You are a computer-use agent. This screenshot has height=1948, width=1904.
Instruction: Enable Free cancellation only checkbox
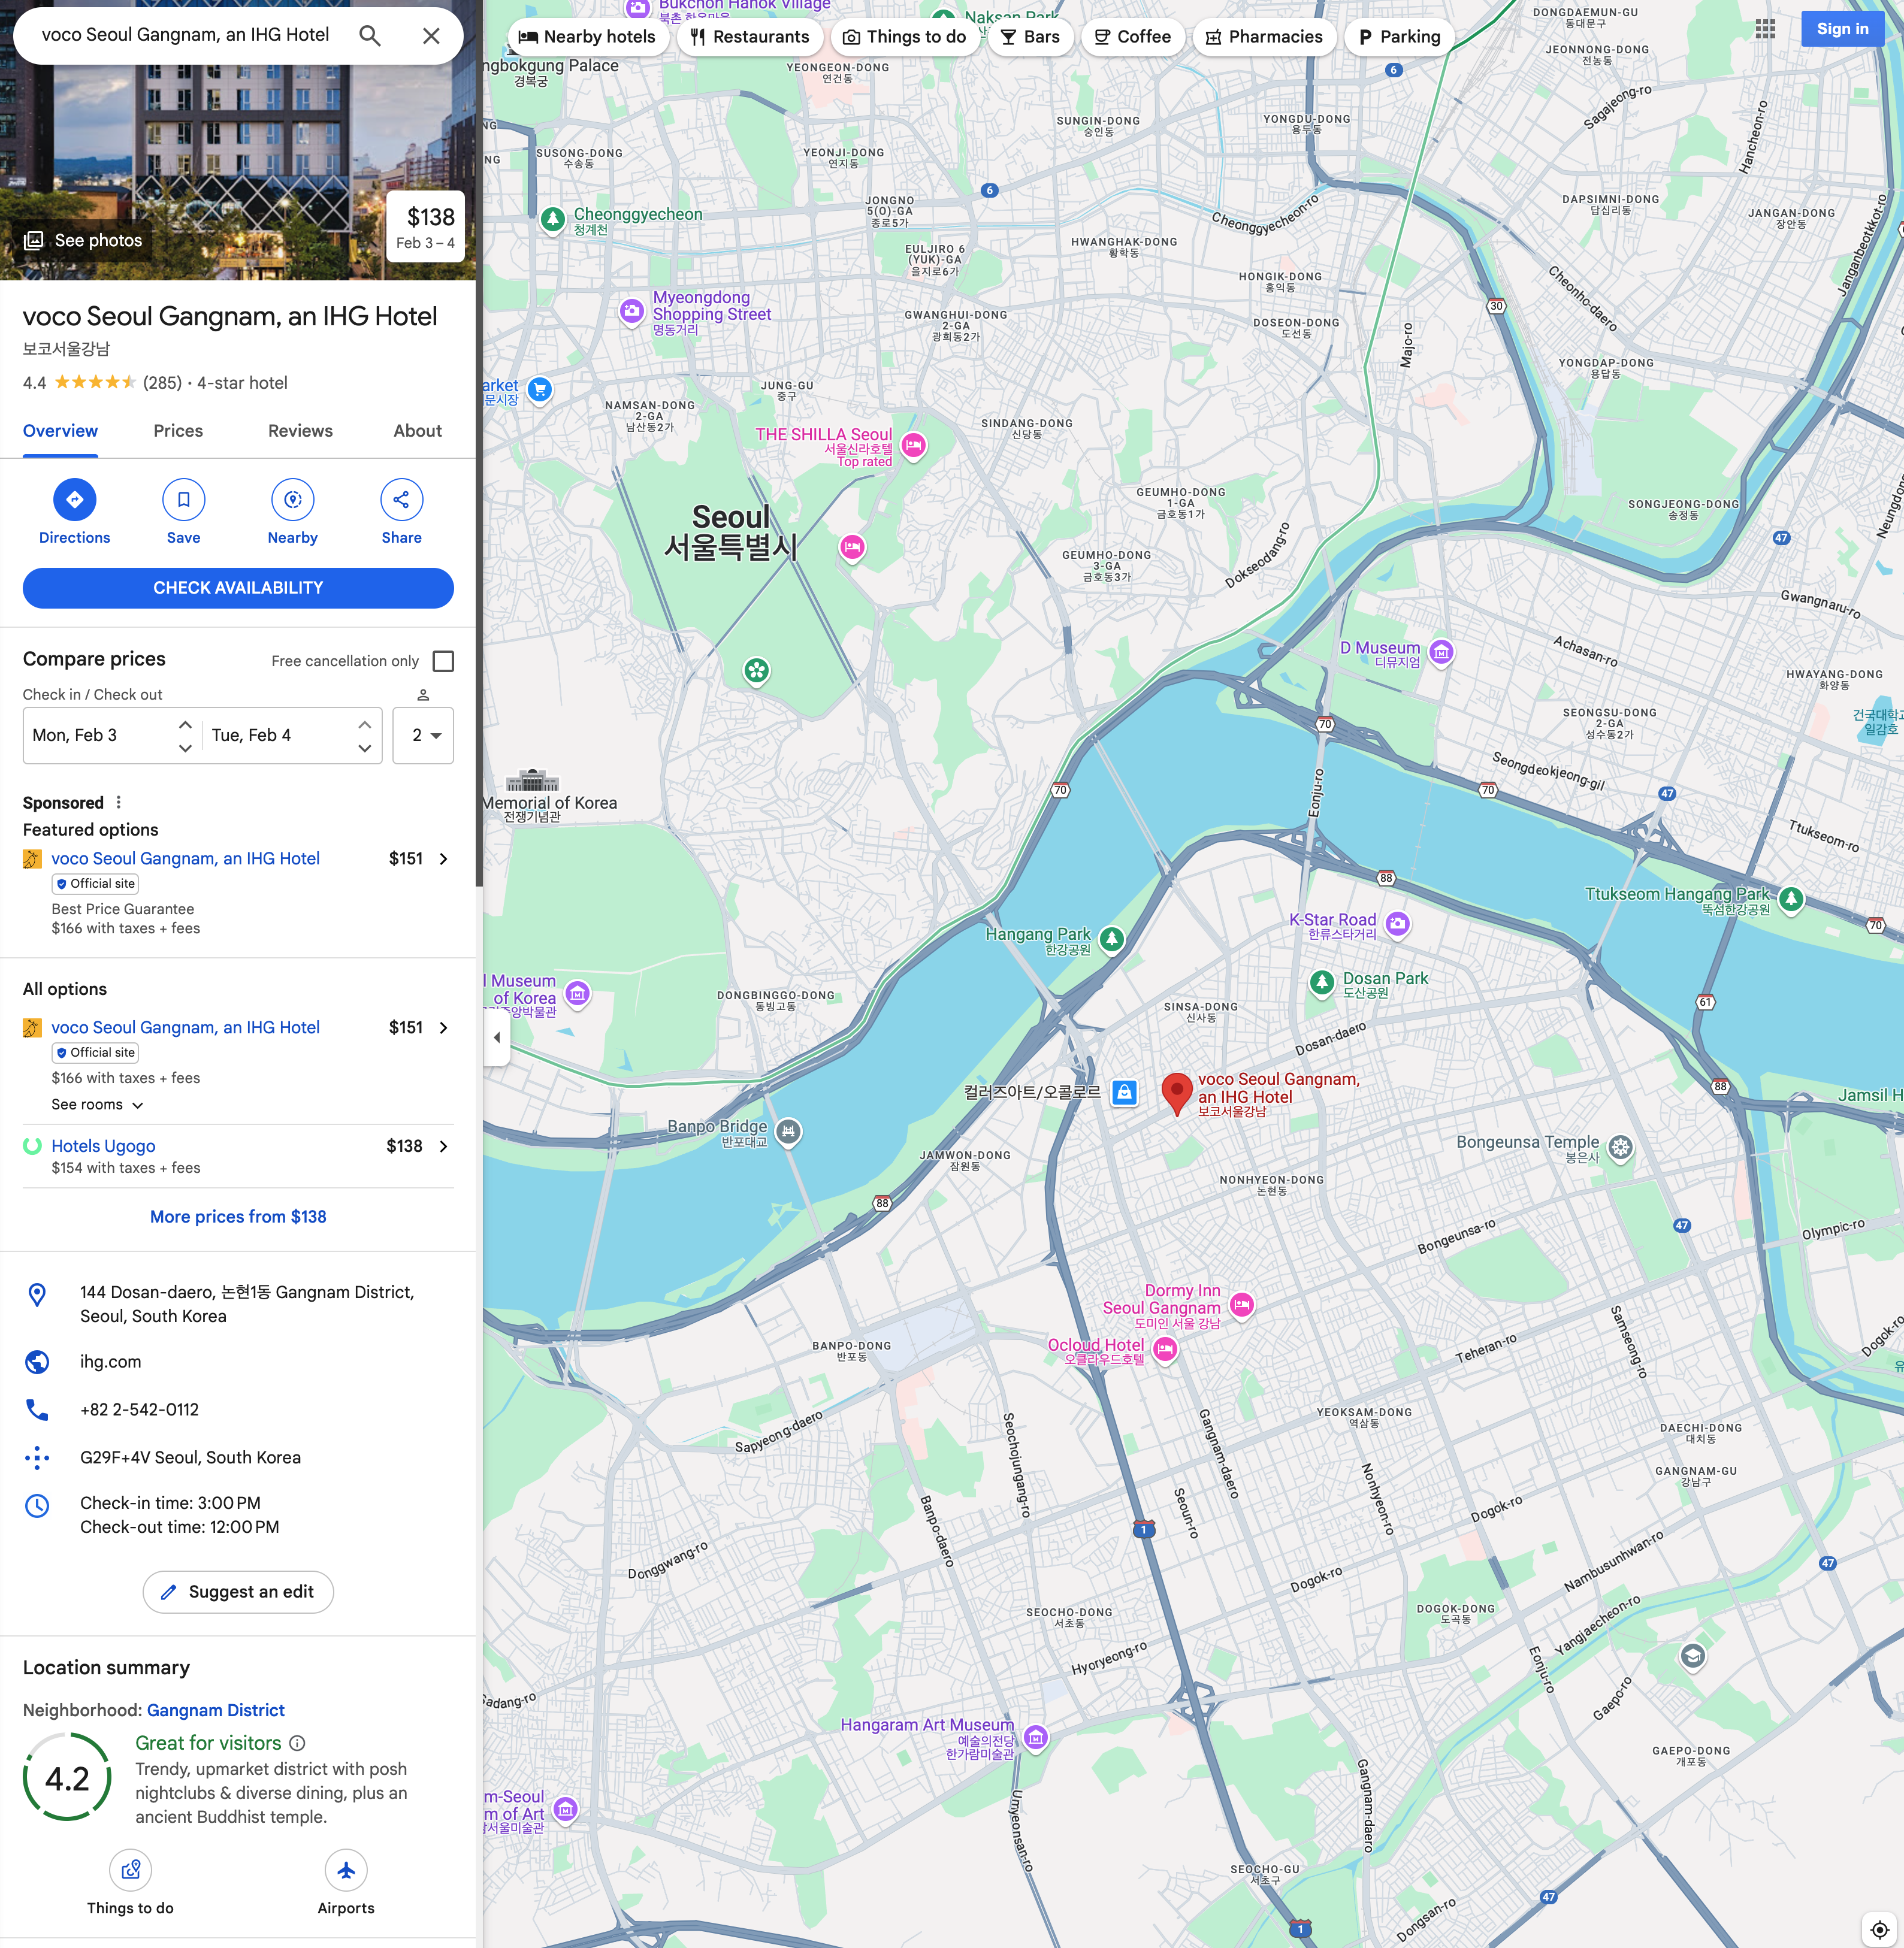point(443,661)
